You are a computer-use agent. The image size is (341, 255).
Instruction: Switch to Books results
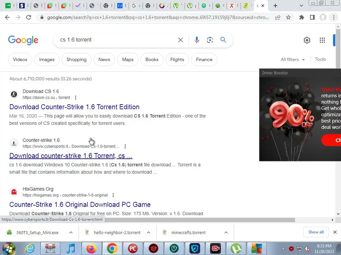152,59
